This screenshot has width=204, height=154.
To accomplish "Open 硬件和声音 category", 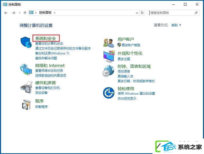I will [45, 83].
